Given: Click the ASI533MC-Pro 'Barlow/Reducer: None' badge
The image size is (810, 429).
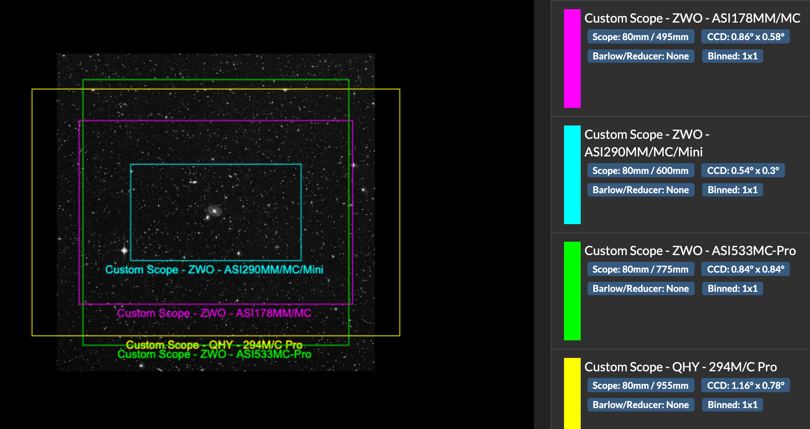Looking at the screenshot, I should [641, 289].
